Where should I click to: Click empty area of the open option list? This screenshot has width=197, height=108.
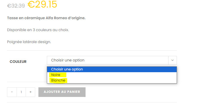122,77
